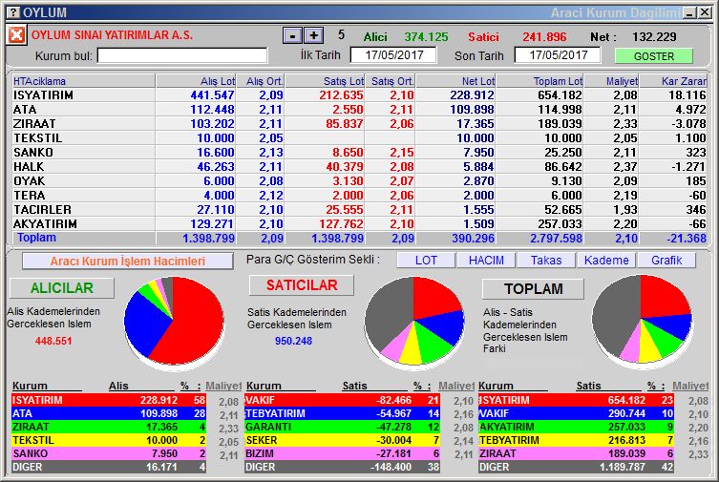Select the HALK row in top table

[359, 167]
